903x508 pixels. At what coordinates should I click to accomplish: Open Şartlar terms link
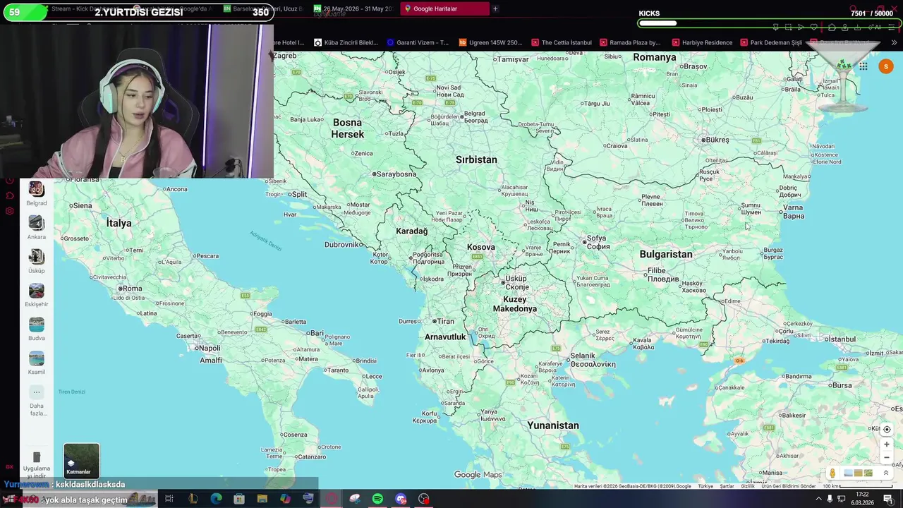tap(727, 486)
